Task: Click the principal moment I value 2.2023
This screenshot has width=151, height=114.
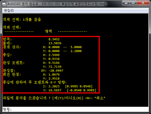Action: point(54,86)
